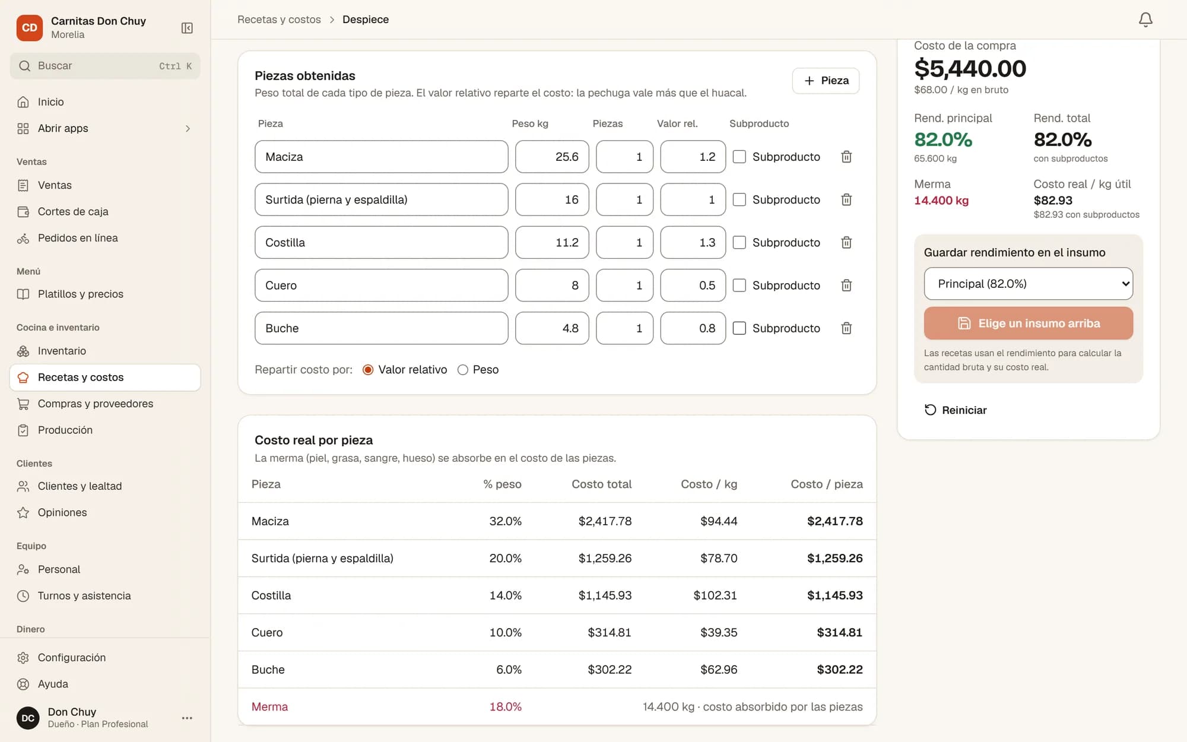This screenshot has height=742, width=1187.
Task: Select Valor relativo radio button
Action: [x=368, y=370]
